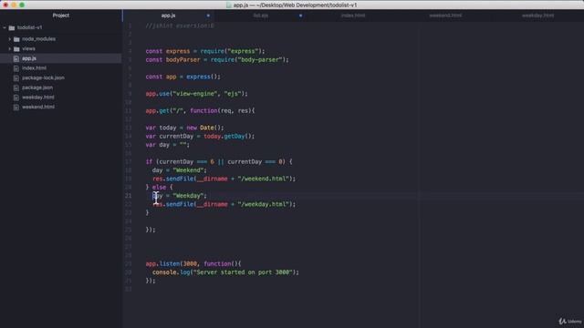Expand the views folder arrow
The image size is (584, 328).
pos(10,48)
